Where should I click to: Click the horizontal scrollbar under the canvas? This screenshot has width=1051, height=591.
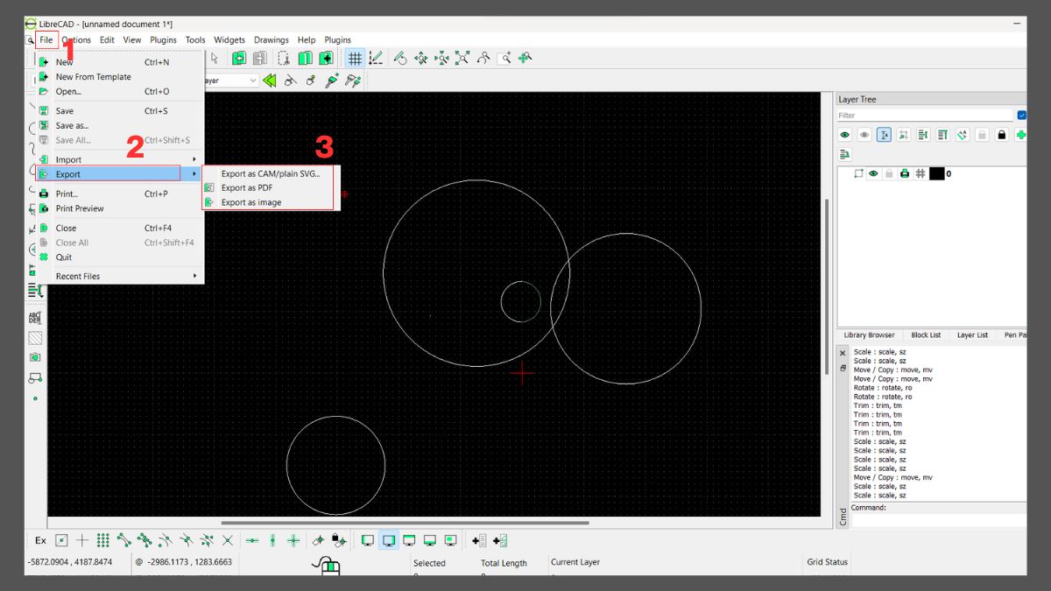coord(406,523)
